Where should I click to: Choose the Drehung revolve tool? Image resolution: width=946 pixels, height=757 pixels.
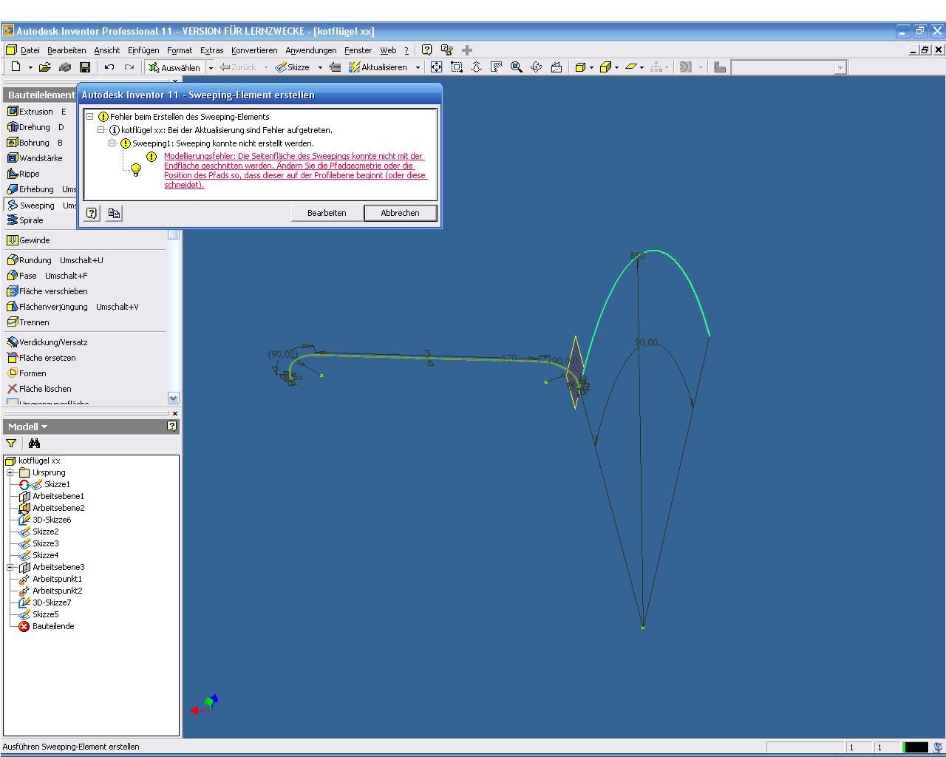pos(33,127)
